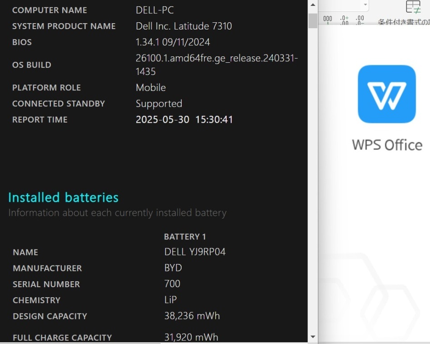
Task: Click the 'CONNECTED STANDBY' label
Action: click(59, 104)
